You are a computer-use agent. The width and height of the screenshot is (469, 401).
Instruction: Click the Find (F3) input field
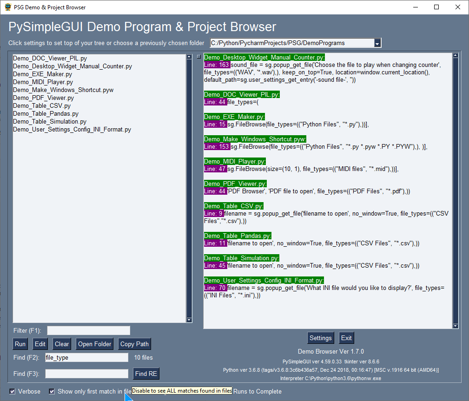tap(87, 374)
